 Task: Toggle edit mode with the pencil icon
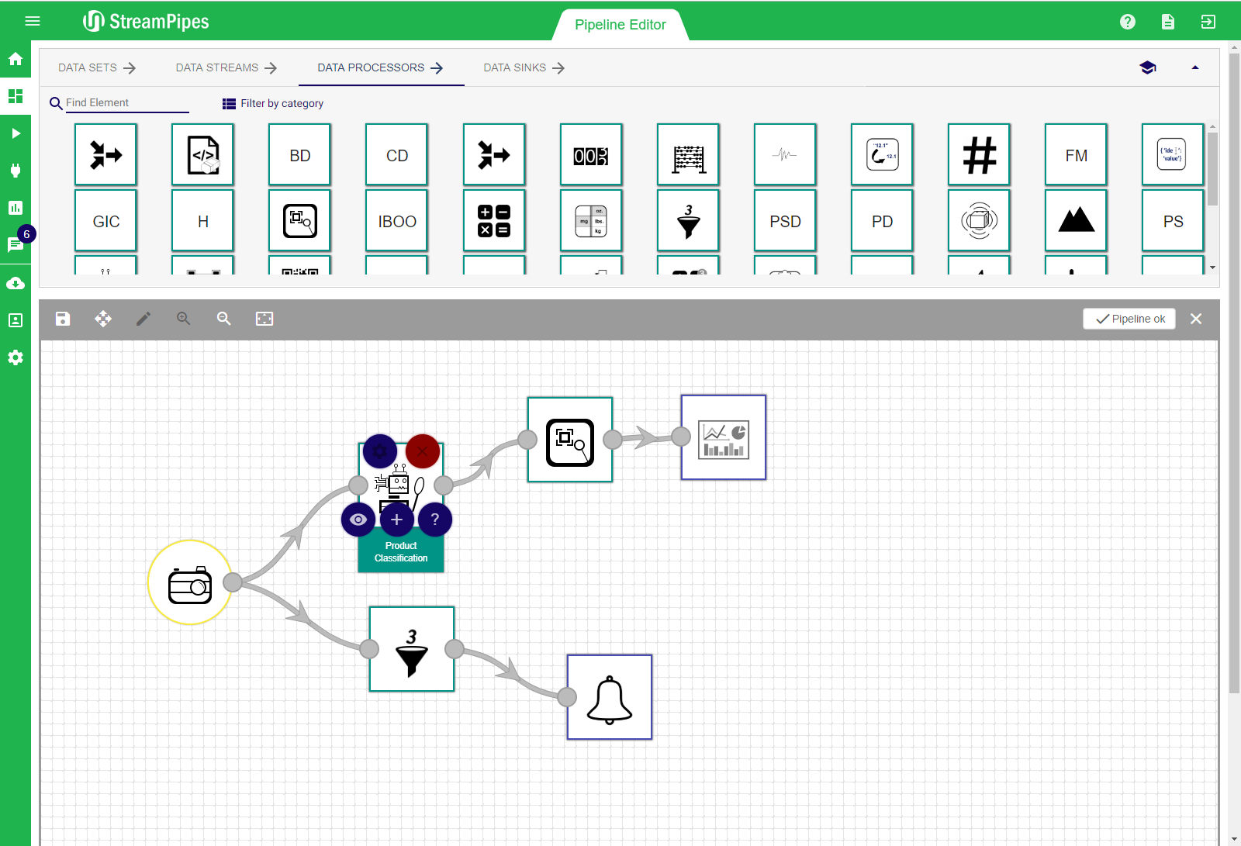pyautogui.click(x=143, y=319)
